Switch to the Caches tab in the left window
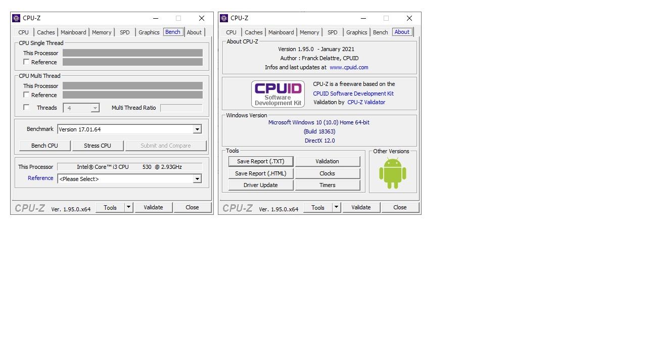This screenshot has height=364, width=647. 46,32
